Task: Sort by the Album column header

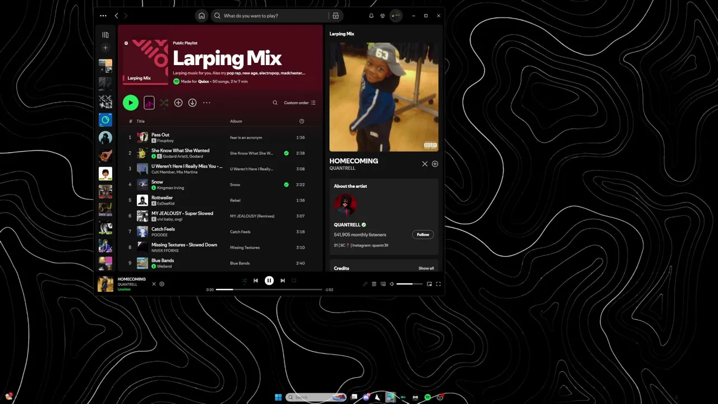Action: (x=236, y=121)
